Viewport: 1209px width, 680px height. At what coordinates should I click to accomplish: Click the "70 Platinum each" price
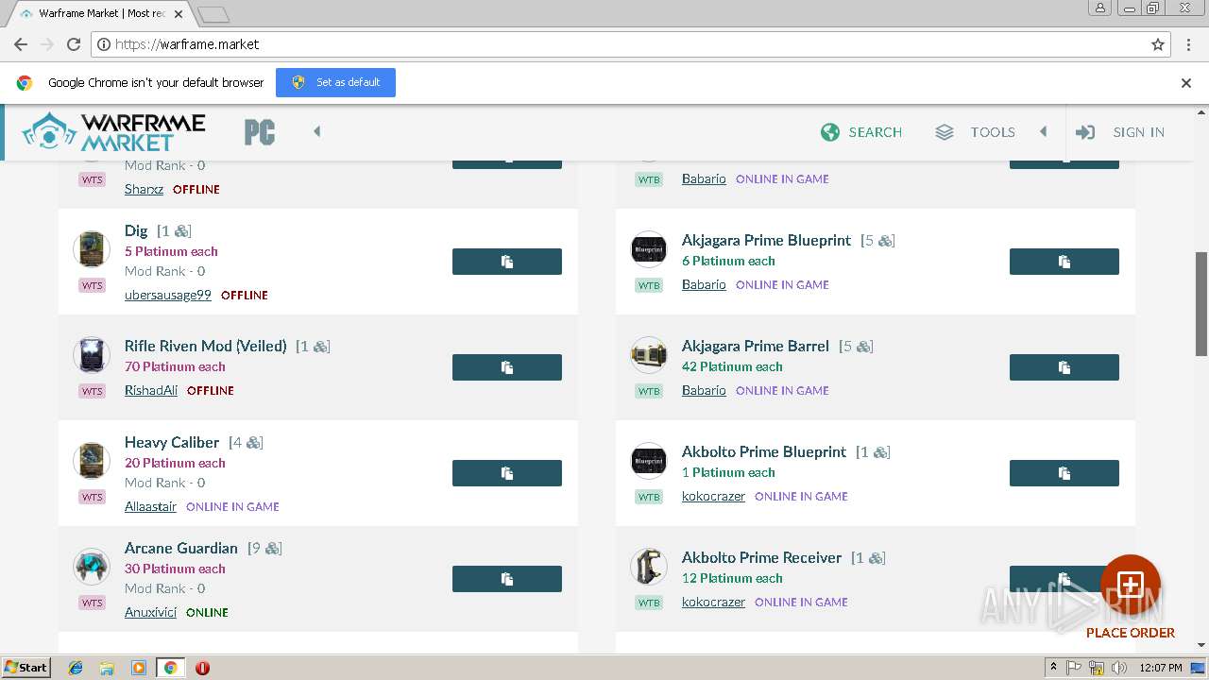pos(175,366)
